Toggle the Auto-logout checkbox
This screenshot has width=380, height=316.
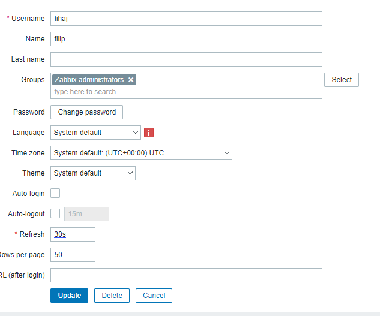pos(55,213)
